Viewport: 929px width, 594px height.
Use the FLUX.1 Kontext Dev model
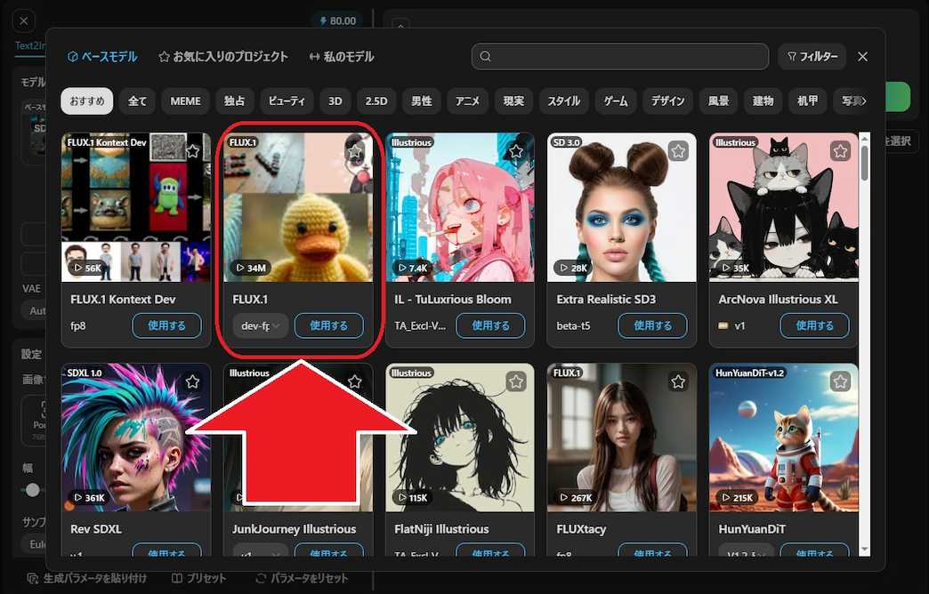(166, 325)
